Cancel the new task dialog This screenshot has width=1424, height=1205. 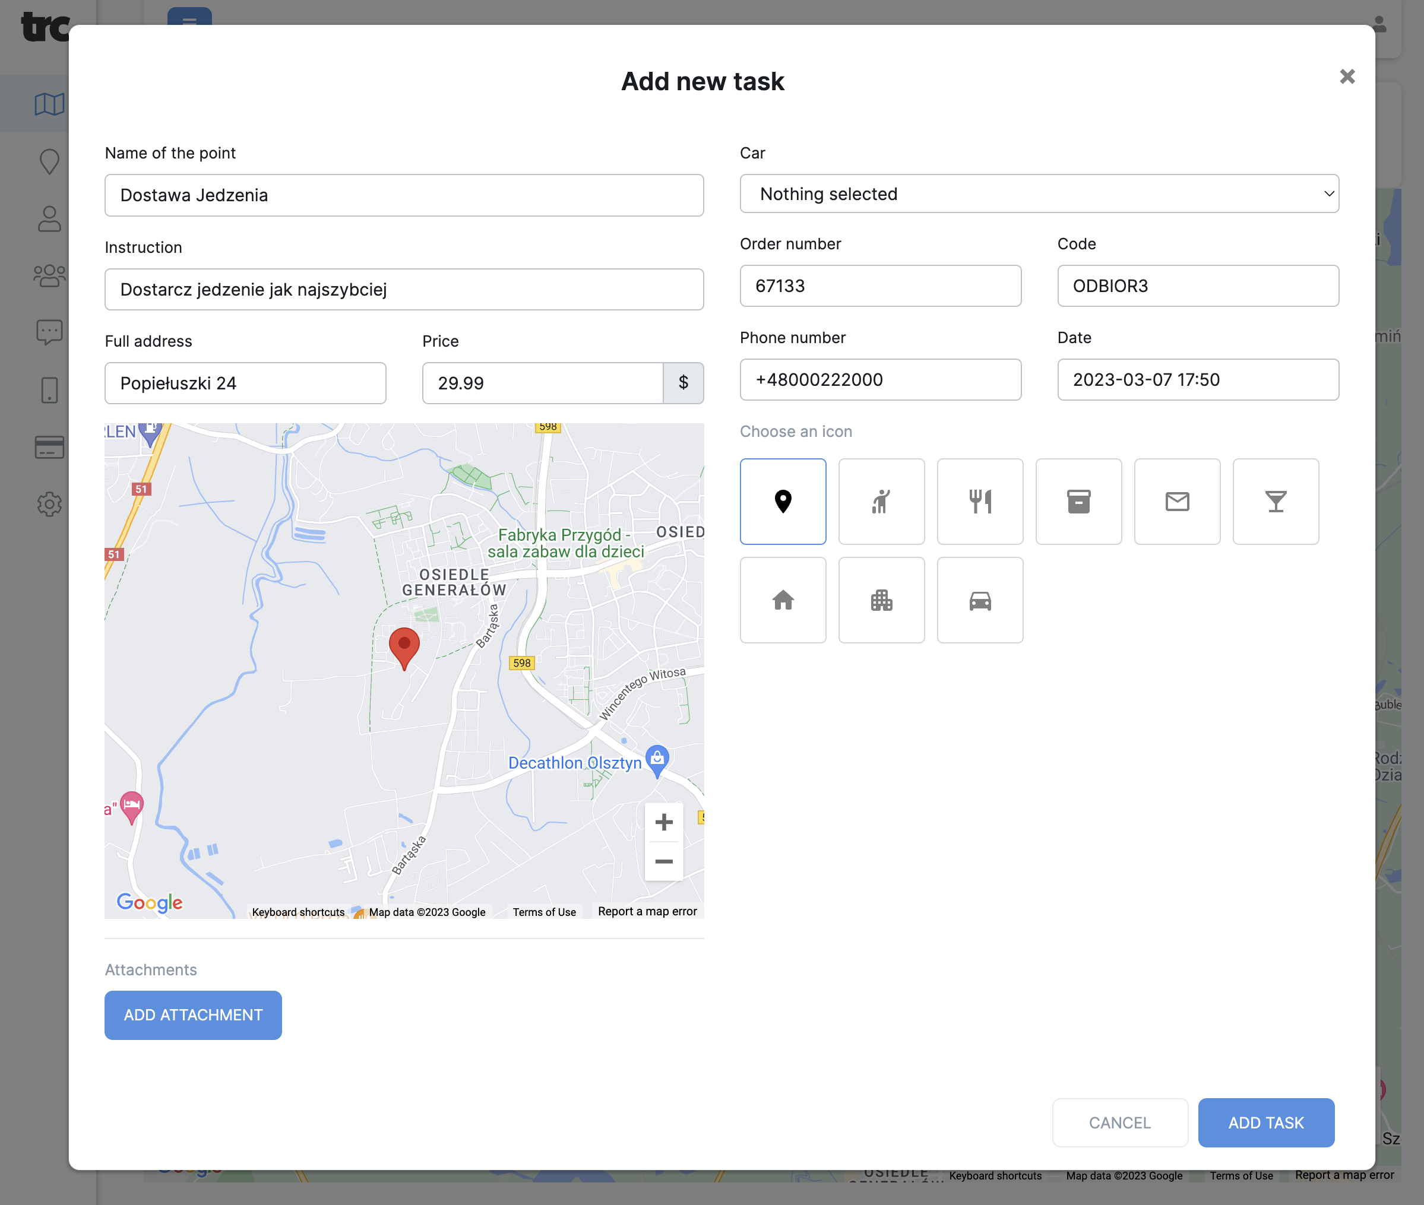point(1119,1122)
